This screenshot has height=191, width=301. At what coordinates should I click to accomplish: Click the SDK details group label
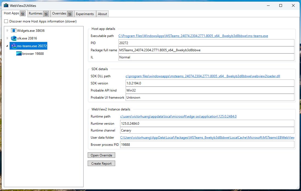coord(100,69)
